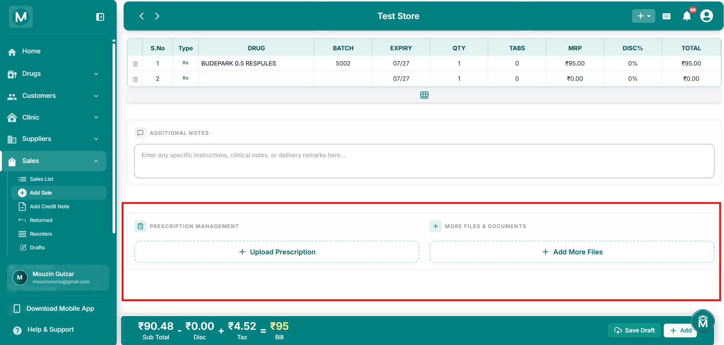Click the Clinic icon in sidebar
724x345 pixels.
[x=12, y=118]
